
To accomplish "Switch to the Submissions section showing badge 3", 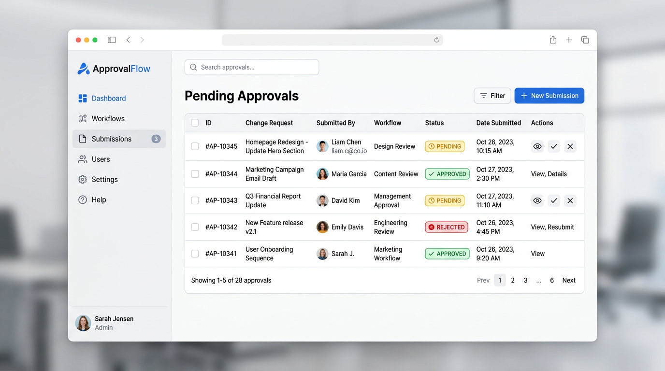I will [111, 139].
